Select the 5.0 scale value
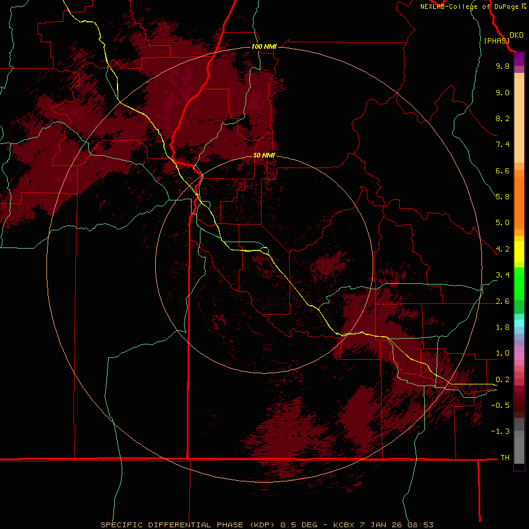Screen dimensions: 529x529 503,223
